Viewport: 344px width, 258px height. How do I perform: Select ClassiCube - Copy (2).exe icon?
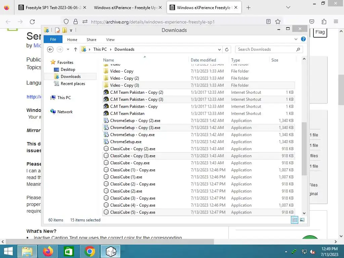(106, 149)
